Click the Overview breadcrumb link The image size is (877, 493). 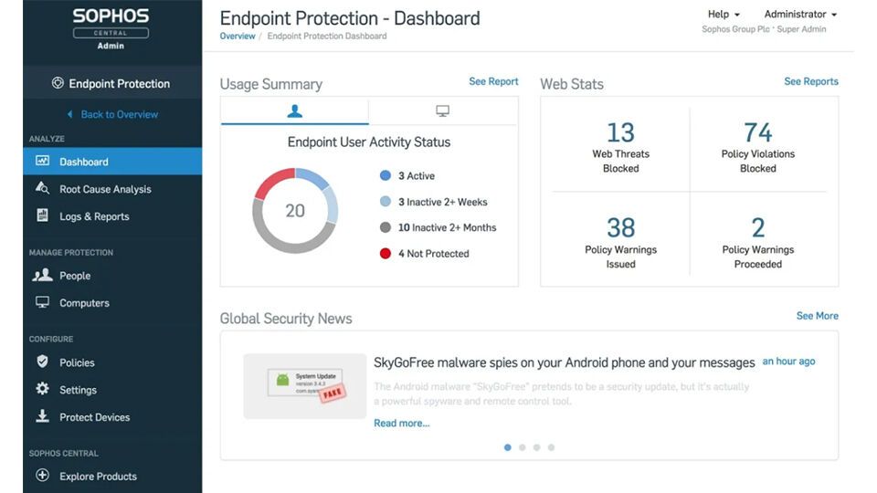click(238, 37)
